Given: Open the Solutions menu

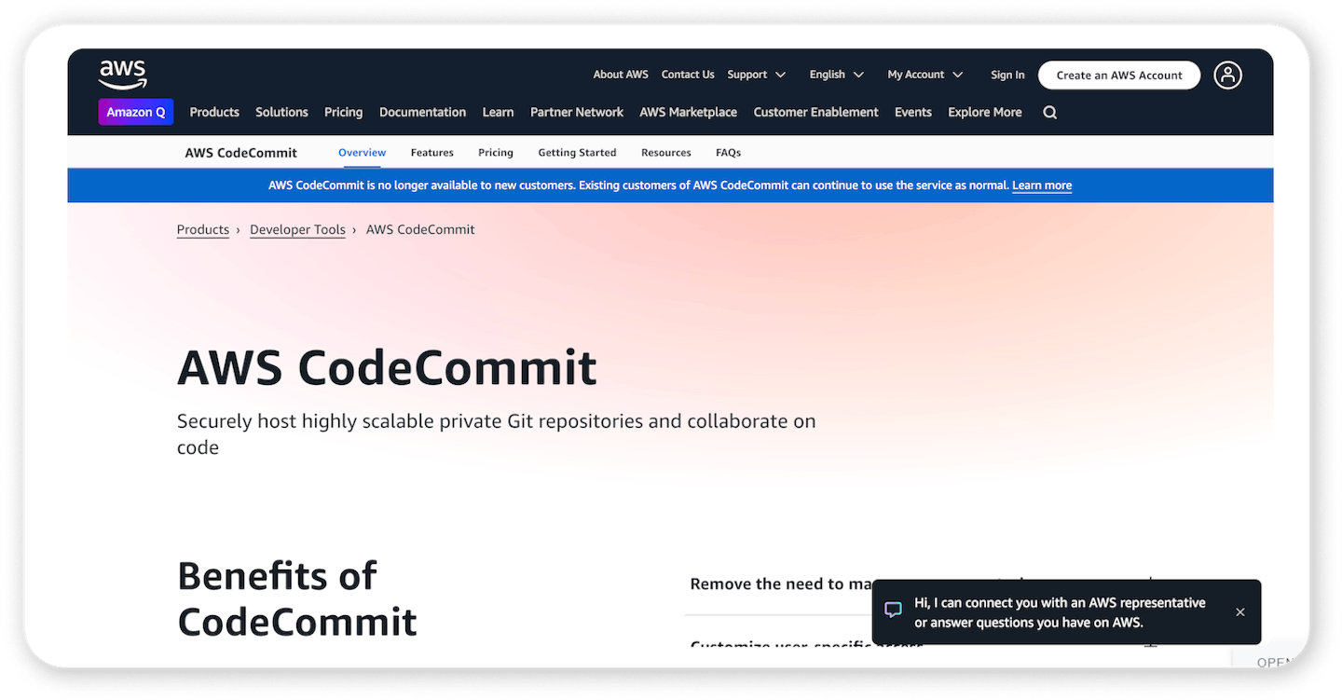Looking at the screenshot, I should (281, 111).
